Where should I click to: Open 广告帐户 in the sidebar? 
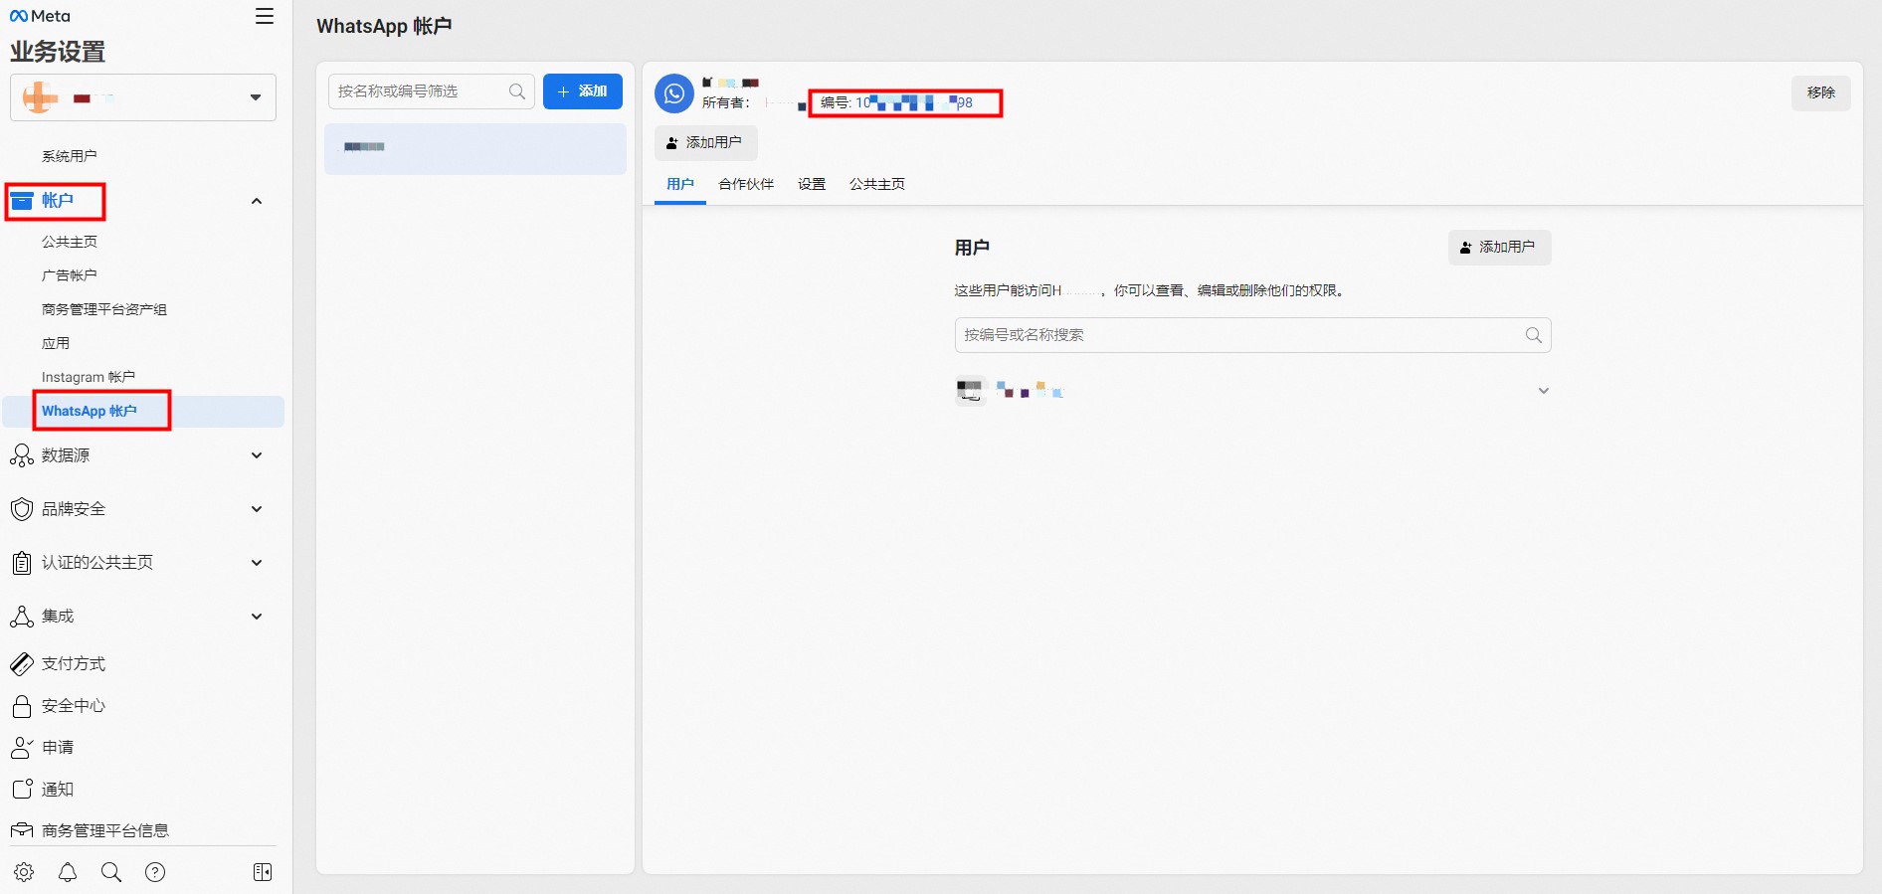tap(69, 275)
